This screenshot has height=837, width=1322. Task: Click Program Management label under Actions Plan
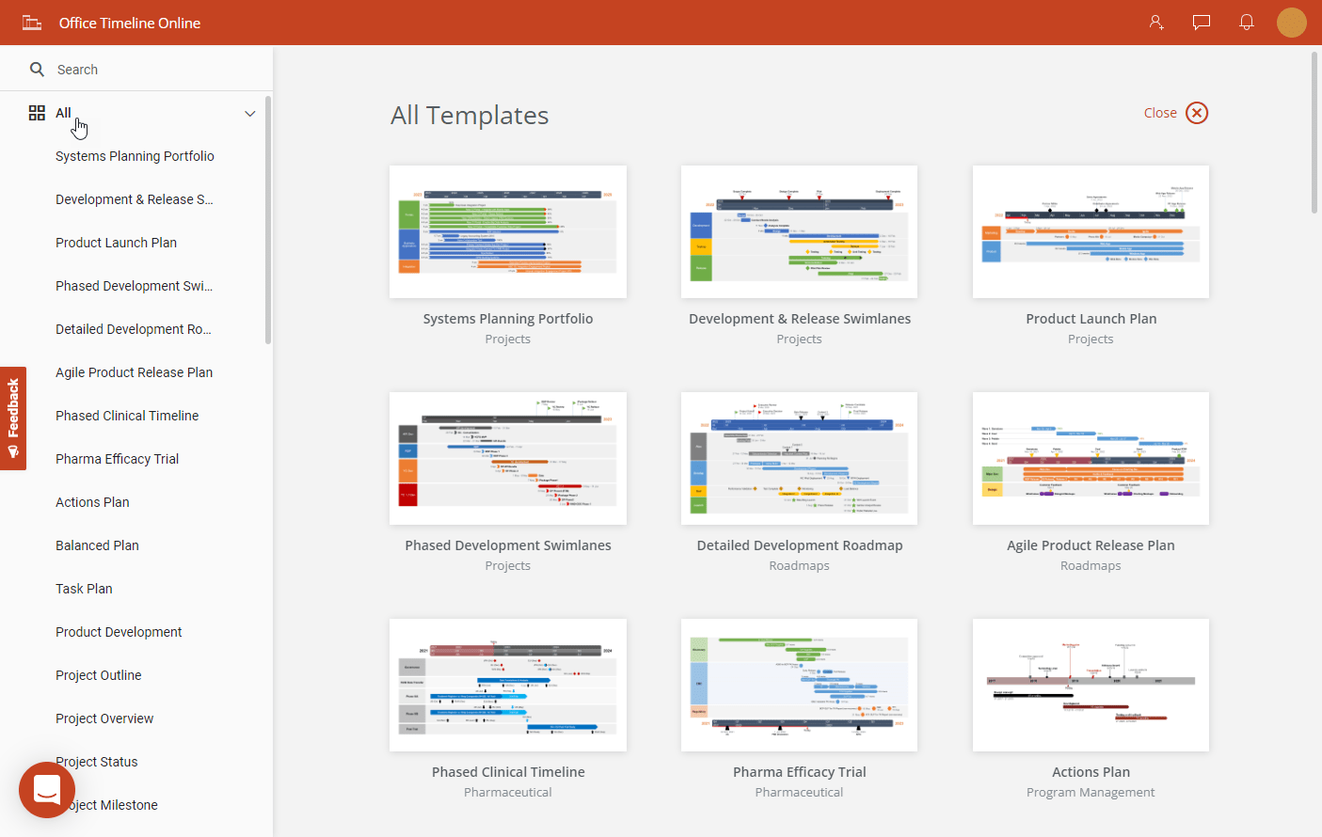(x=1091, y=793)
